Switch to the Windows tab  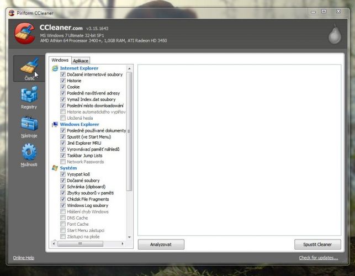(x=60, y=60)
